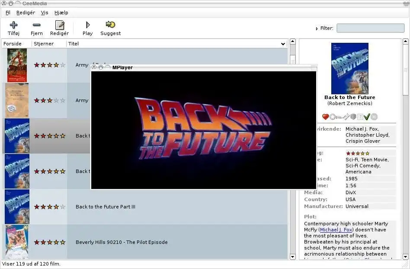Click the 'Americana' genre text
The height and width of the screenshot is (269, 410).
point(358,172)
